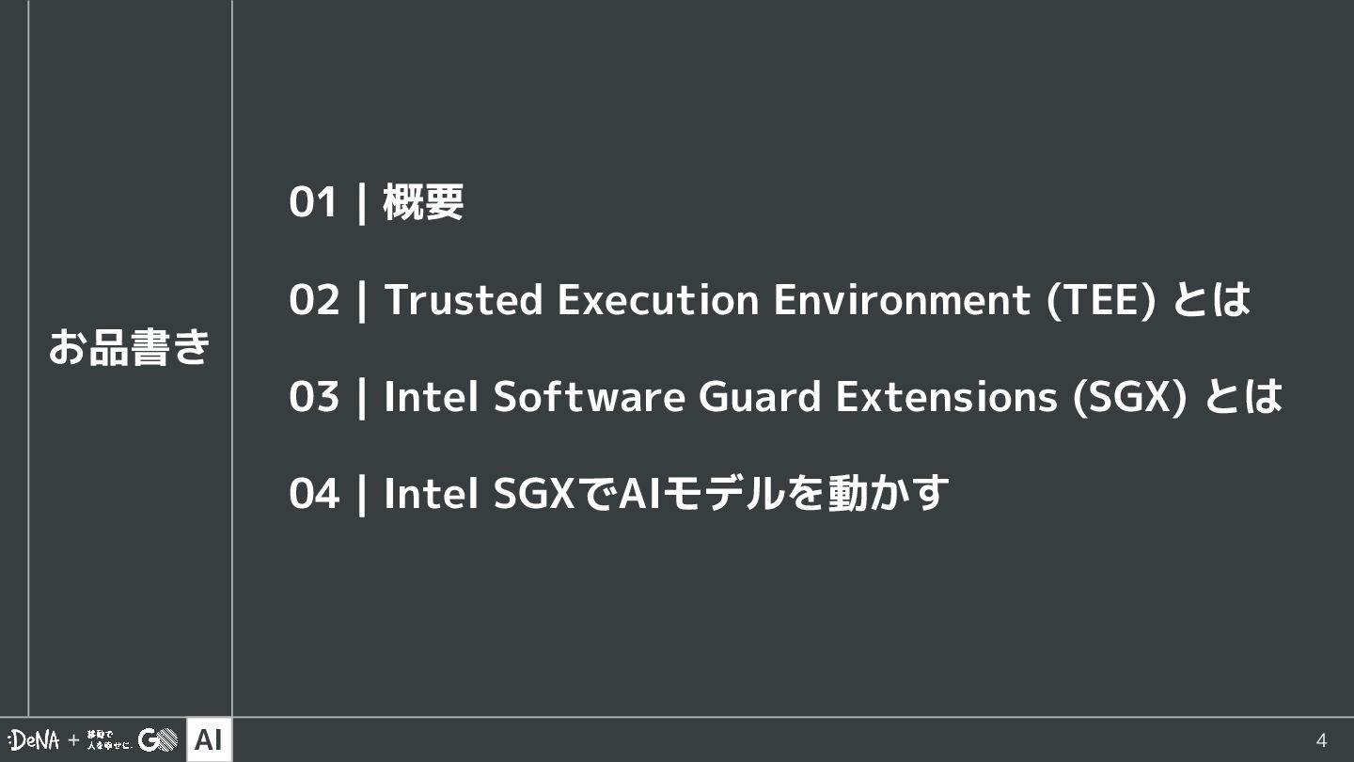Click the number 04 in agenda
The width and height of the screenshot is (1354, 762).
click(314, 494)
